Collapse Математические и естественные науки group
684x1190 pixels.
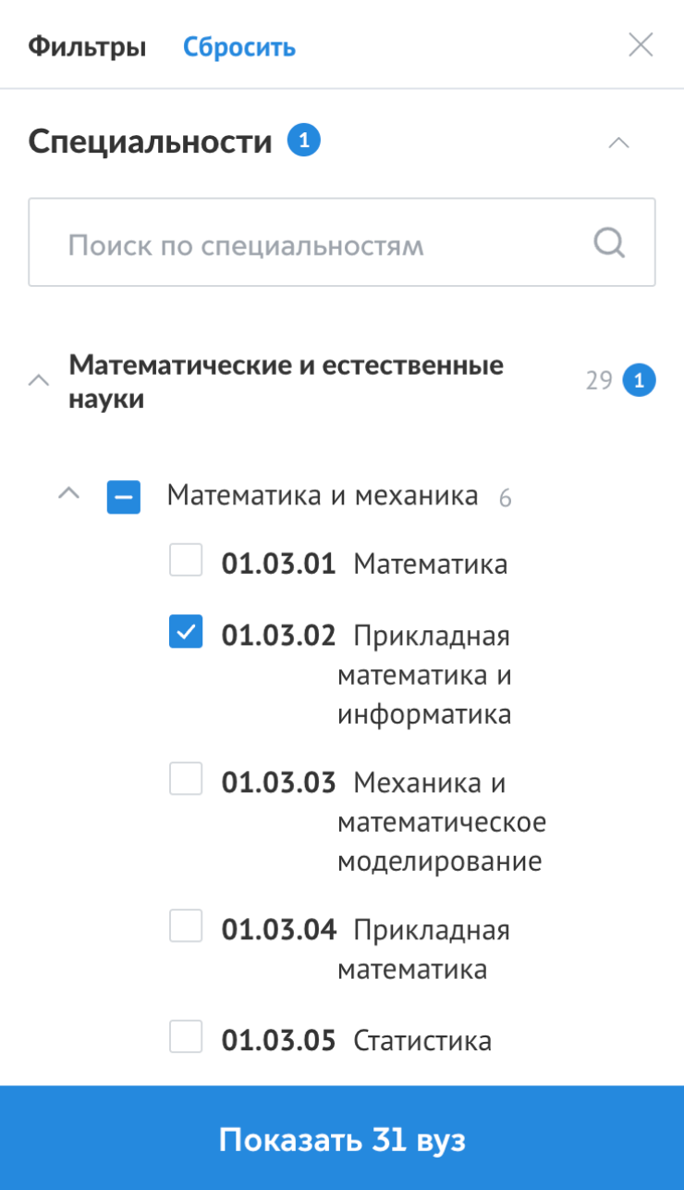(39, 380)
